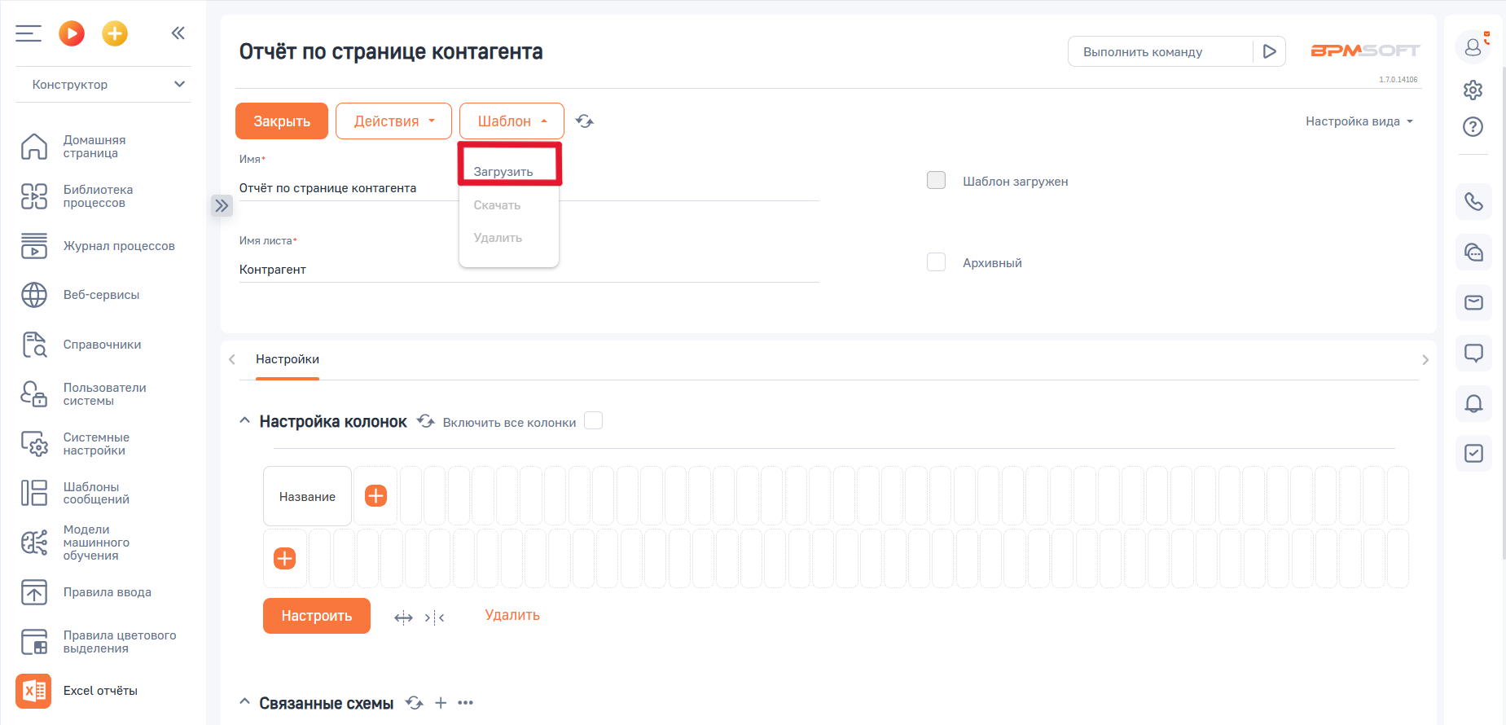Open the help question mark icon
The width and height of the screenshot is (1506, 725).
pos(1473,127)
